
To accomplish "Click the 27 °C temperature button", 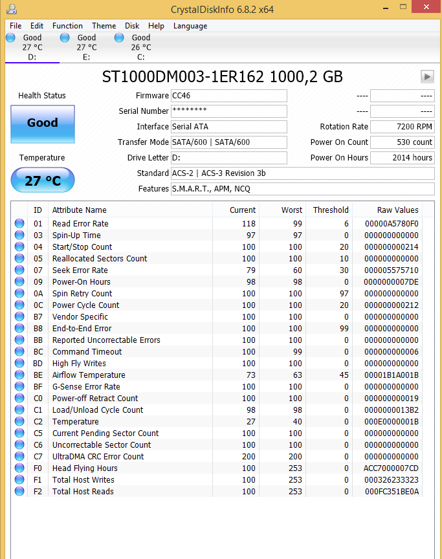I will click(x=43, y=180).
